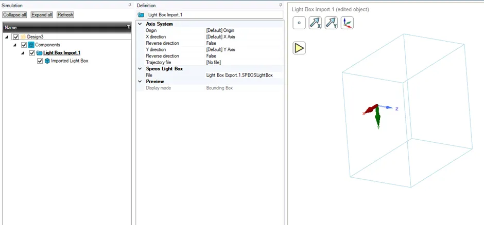Uncheck the Design3 checkbox
The image size is (484, 225).
[x=16, y=37]
